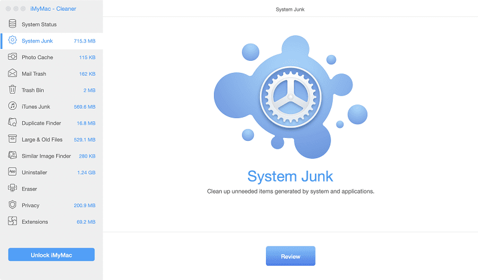The height and width of the screenshot is (280, 478).
Task: Click the 'Clean up unneeded items' description
Action: click(x=290, y=191)
